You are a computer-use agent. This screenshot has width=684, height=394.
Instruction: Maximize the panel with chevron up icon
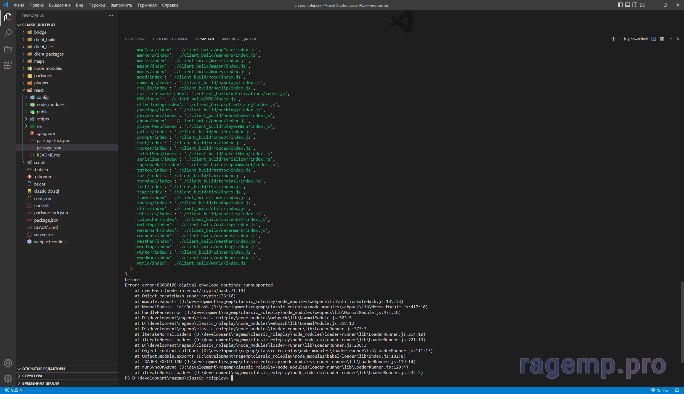[671, 39]
